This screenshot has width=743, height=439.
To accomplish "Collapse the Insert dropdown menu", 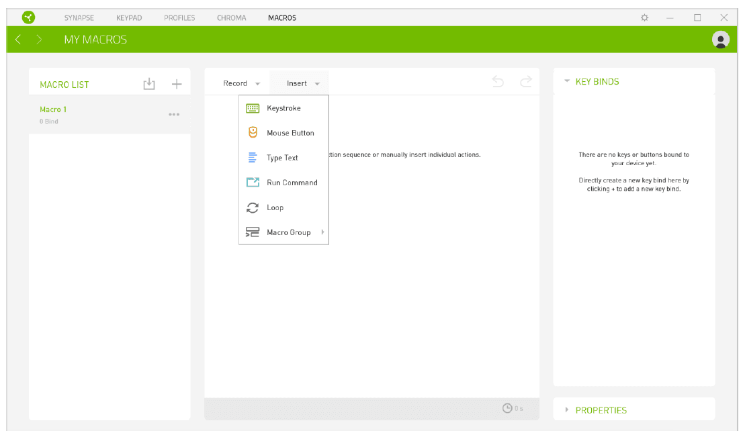I will (302, 83).
